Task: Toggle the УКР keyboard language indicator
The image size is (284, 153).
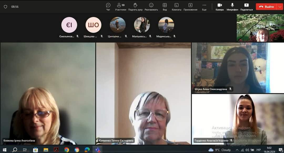Action: [x=258, y=150]
